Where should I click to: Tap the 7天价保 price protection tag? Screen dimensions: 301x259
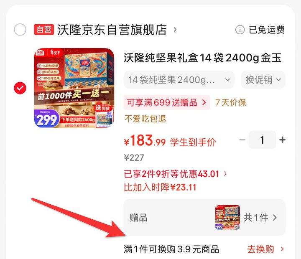pyautogui.click(x=231, y=102)
